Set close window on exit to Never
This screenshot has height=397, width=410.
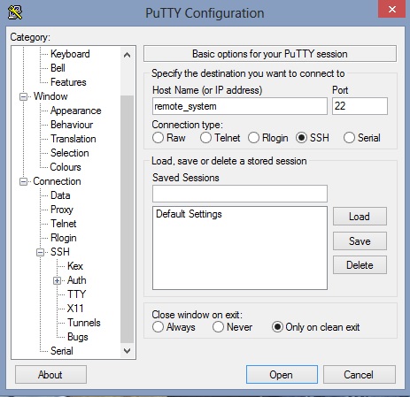[x=218, y=327]
